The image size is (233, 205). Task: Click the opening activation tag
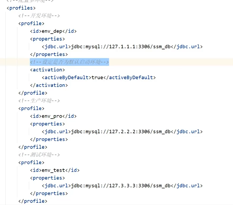(47, 70)
